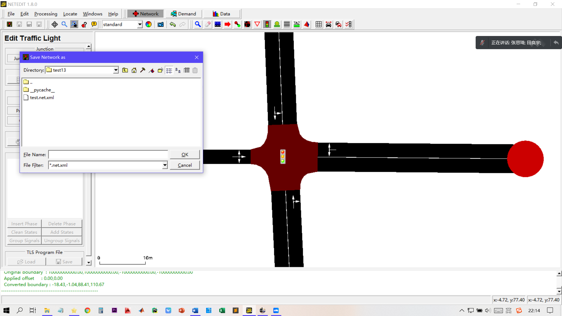Viewport: 562px width, 316px height.
Task: Open the Directory dropdown in Save dialog
Action: tap(116, 70)
